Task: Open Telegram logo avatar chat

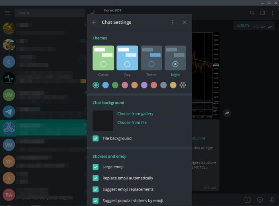Action: [9, 112]
